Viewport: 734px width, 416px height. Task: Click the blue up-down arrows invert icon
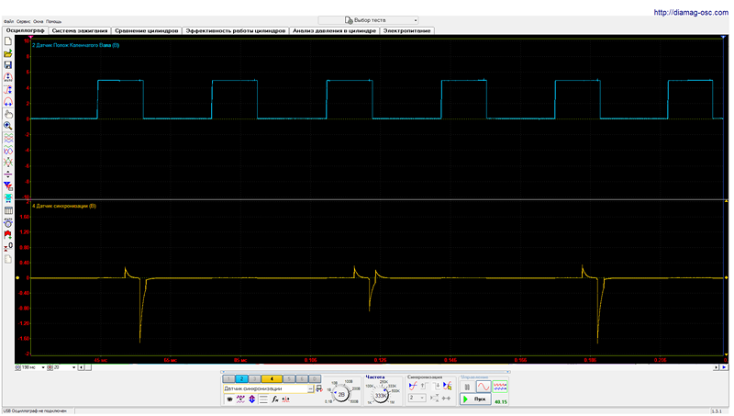pos(251,399)
